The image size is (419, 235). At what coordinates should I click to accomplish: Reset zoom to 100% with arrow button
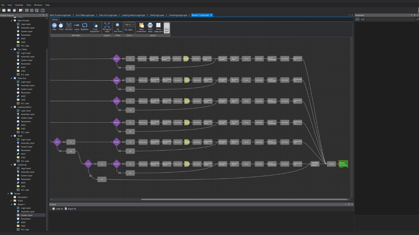tap(129, 30)
